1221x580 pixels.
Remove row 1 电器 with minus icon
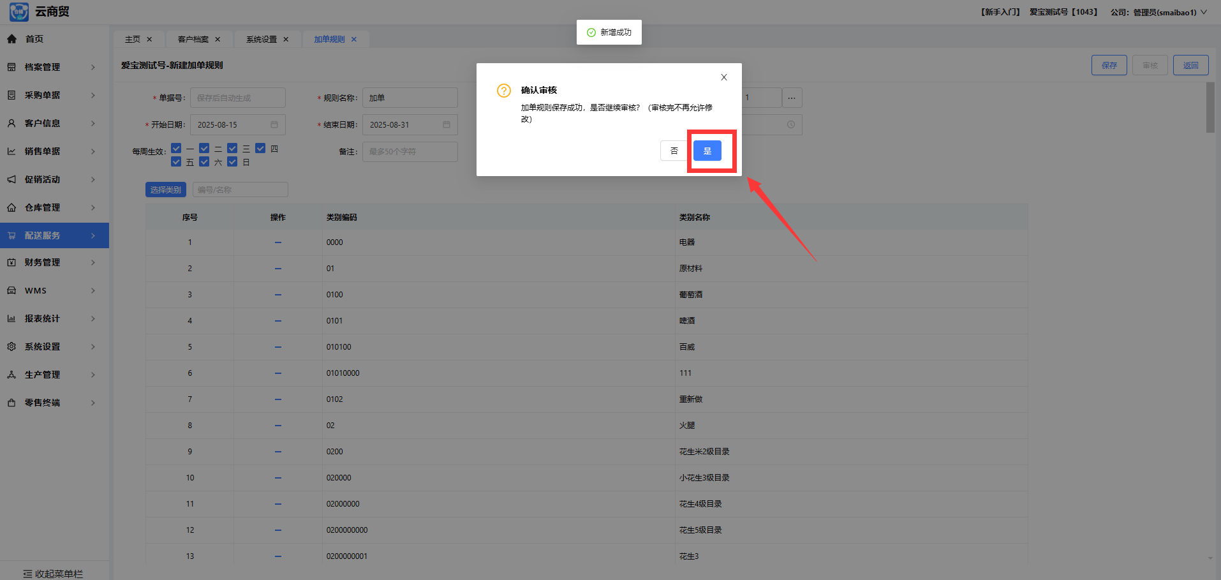pos(278,242)
